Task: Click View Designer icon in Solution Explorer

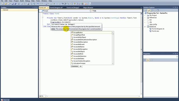Action: [158, 10]
